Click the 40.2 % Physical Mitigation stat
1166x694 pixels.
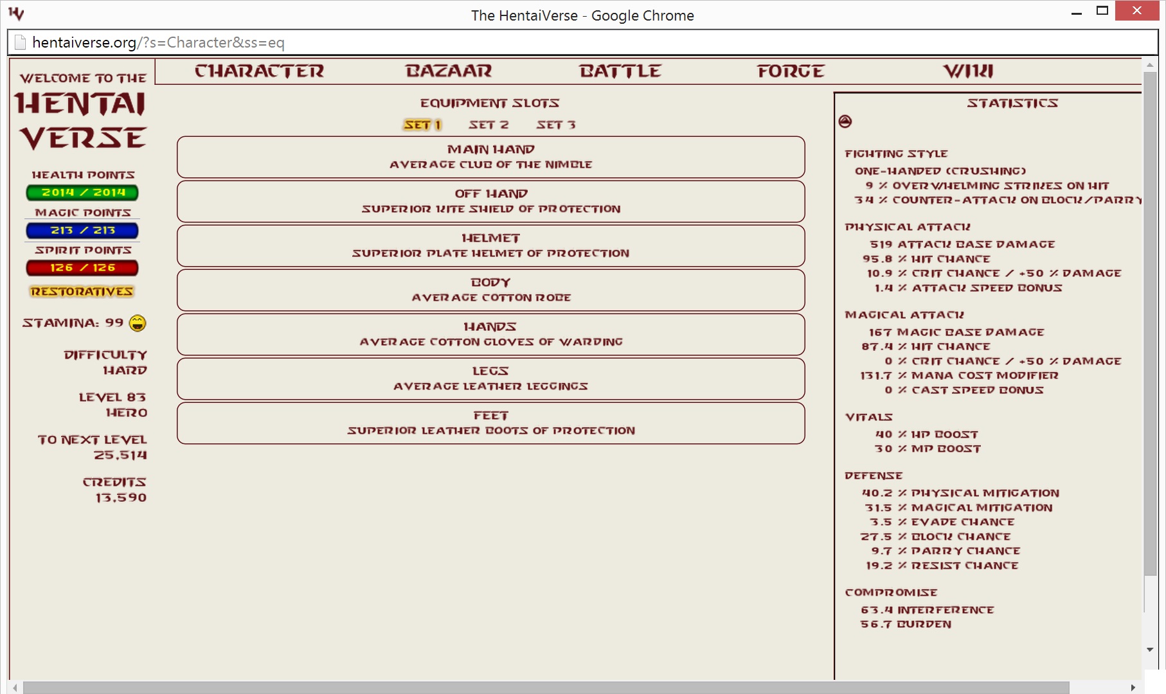960,493
